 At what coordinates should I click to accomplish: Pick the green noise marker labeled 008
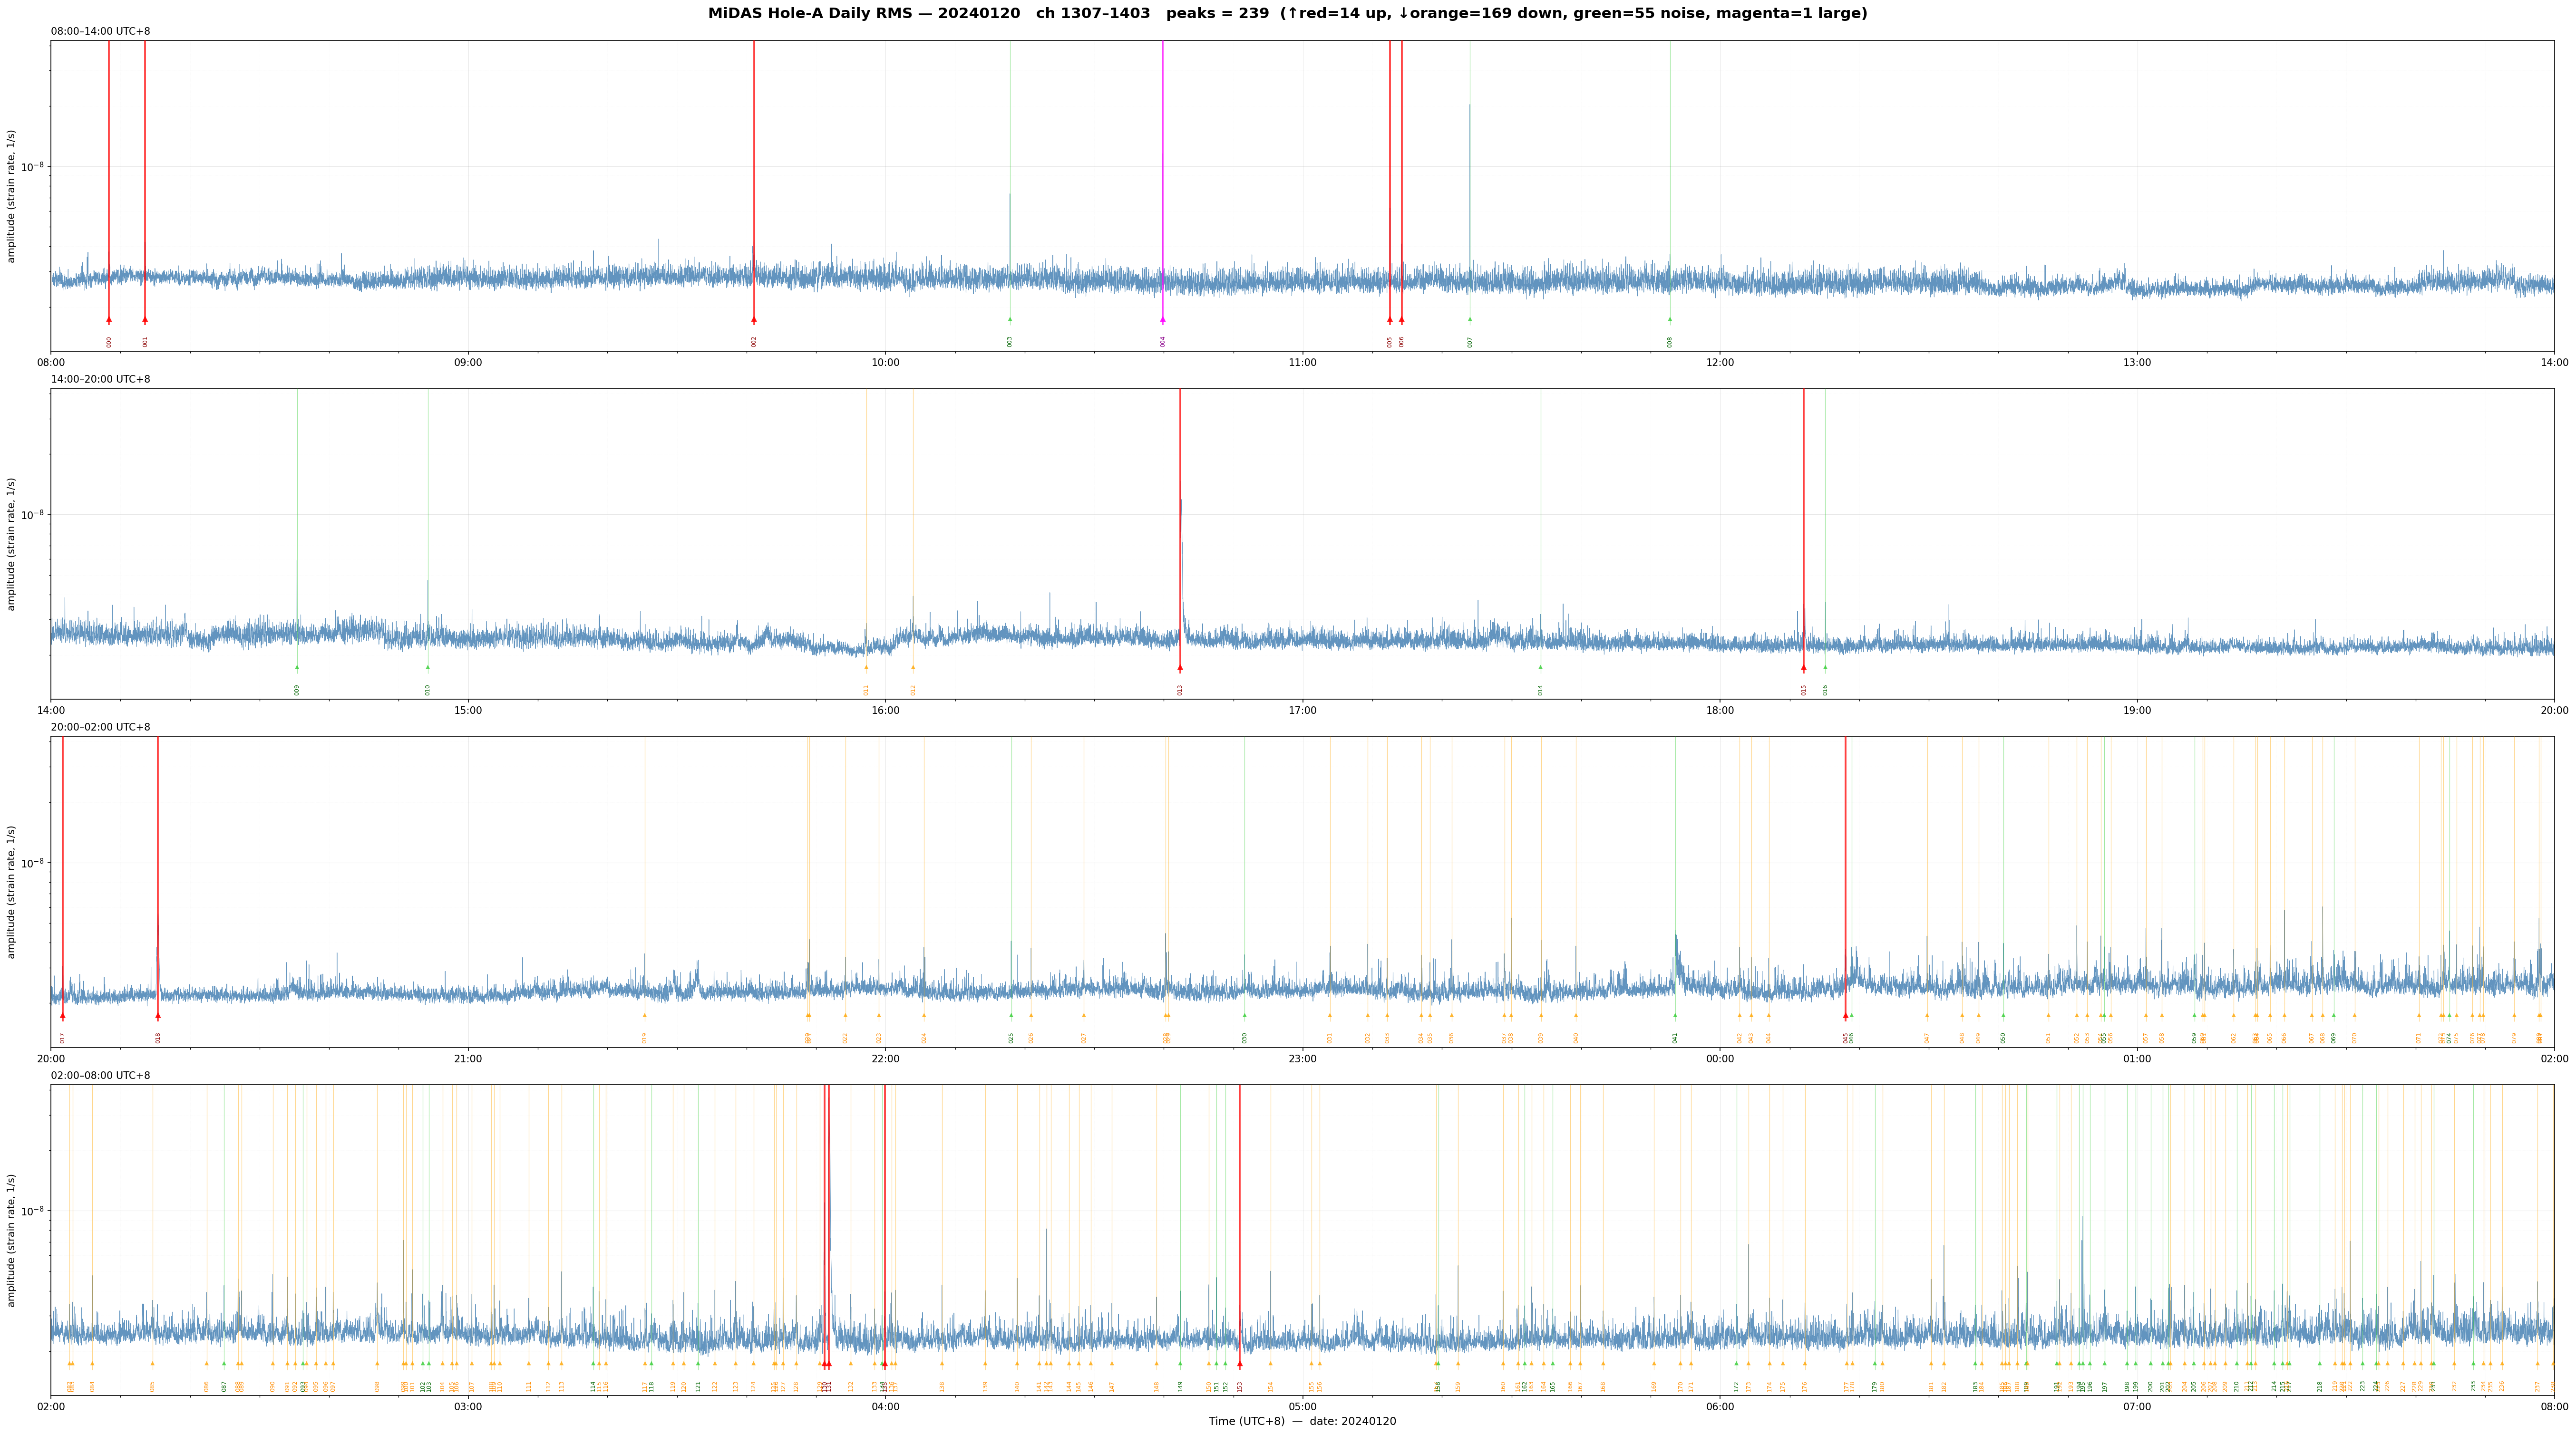click(x=1670, y=320)
